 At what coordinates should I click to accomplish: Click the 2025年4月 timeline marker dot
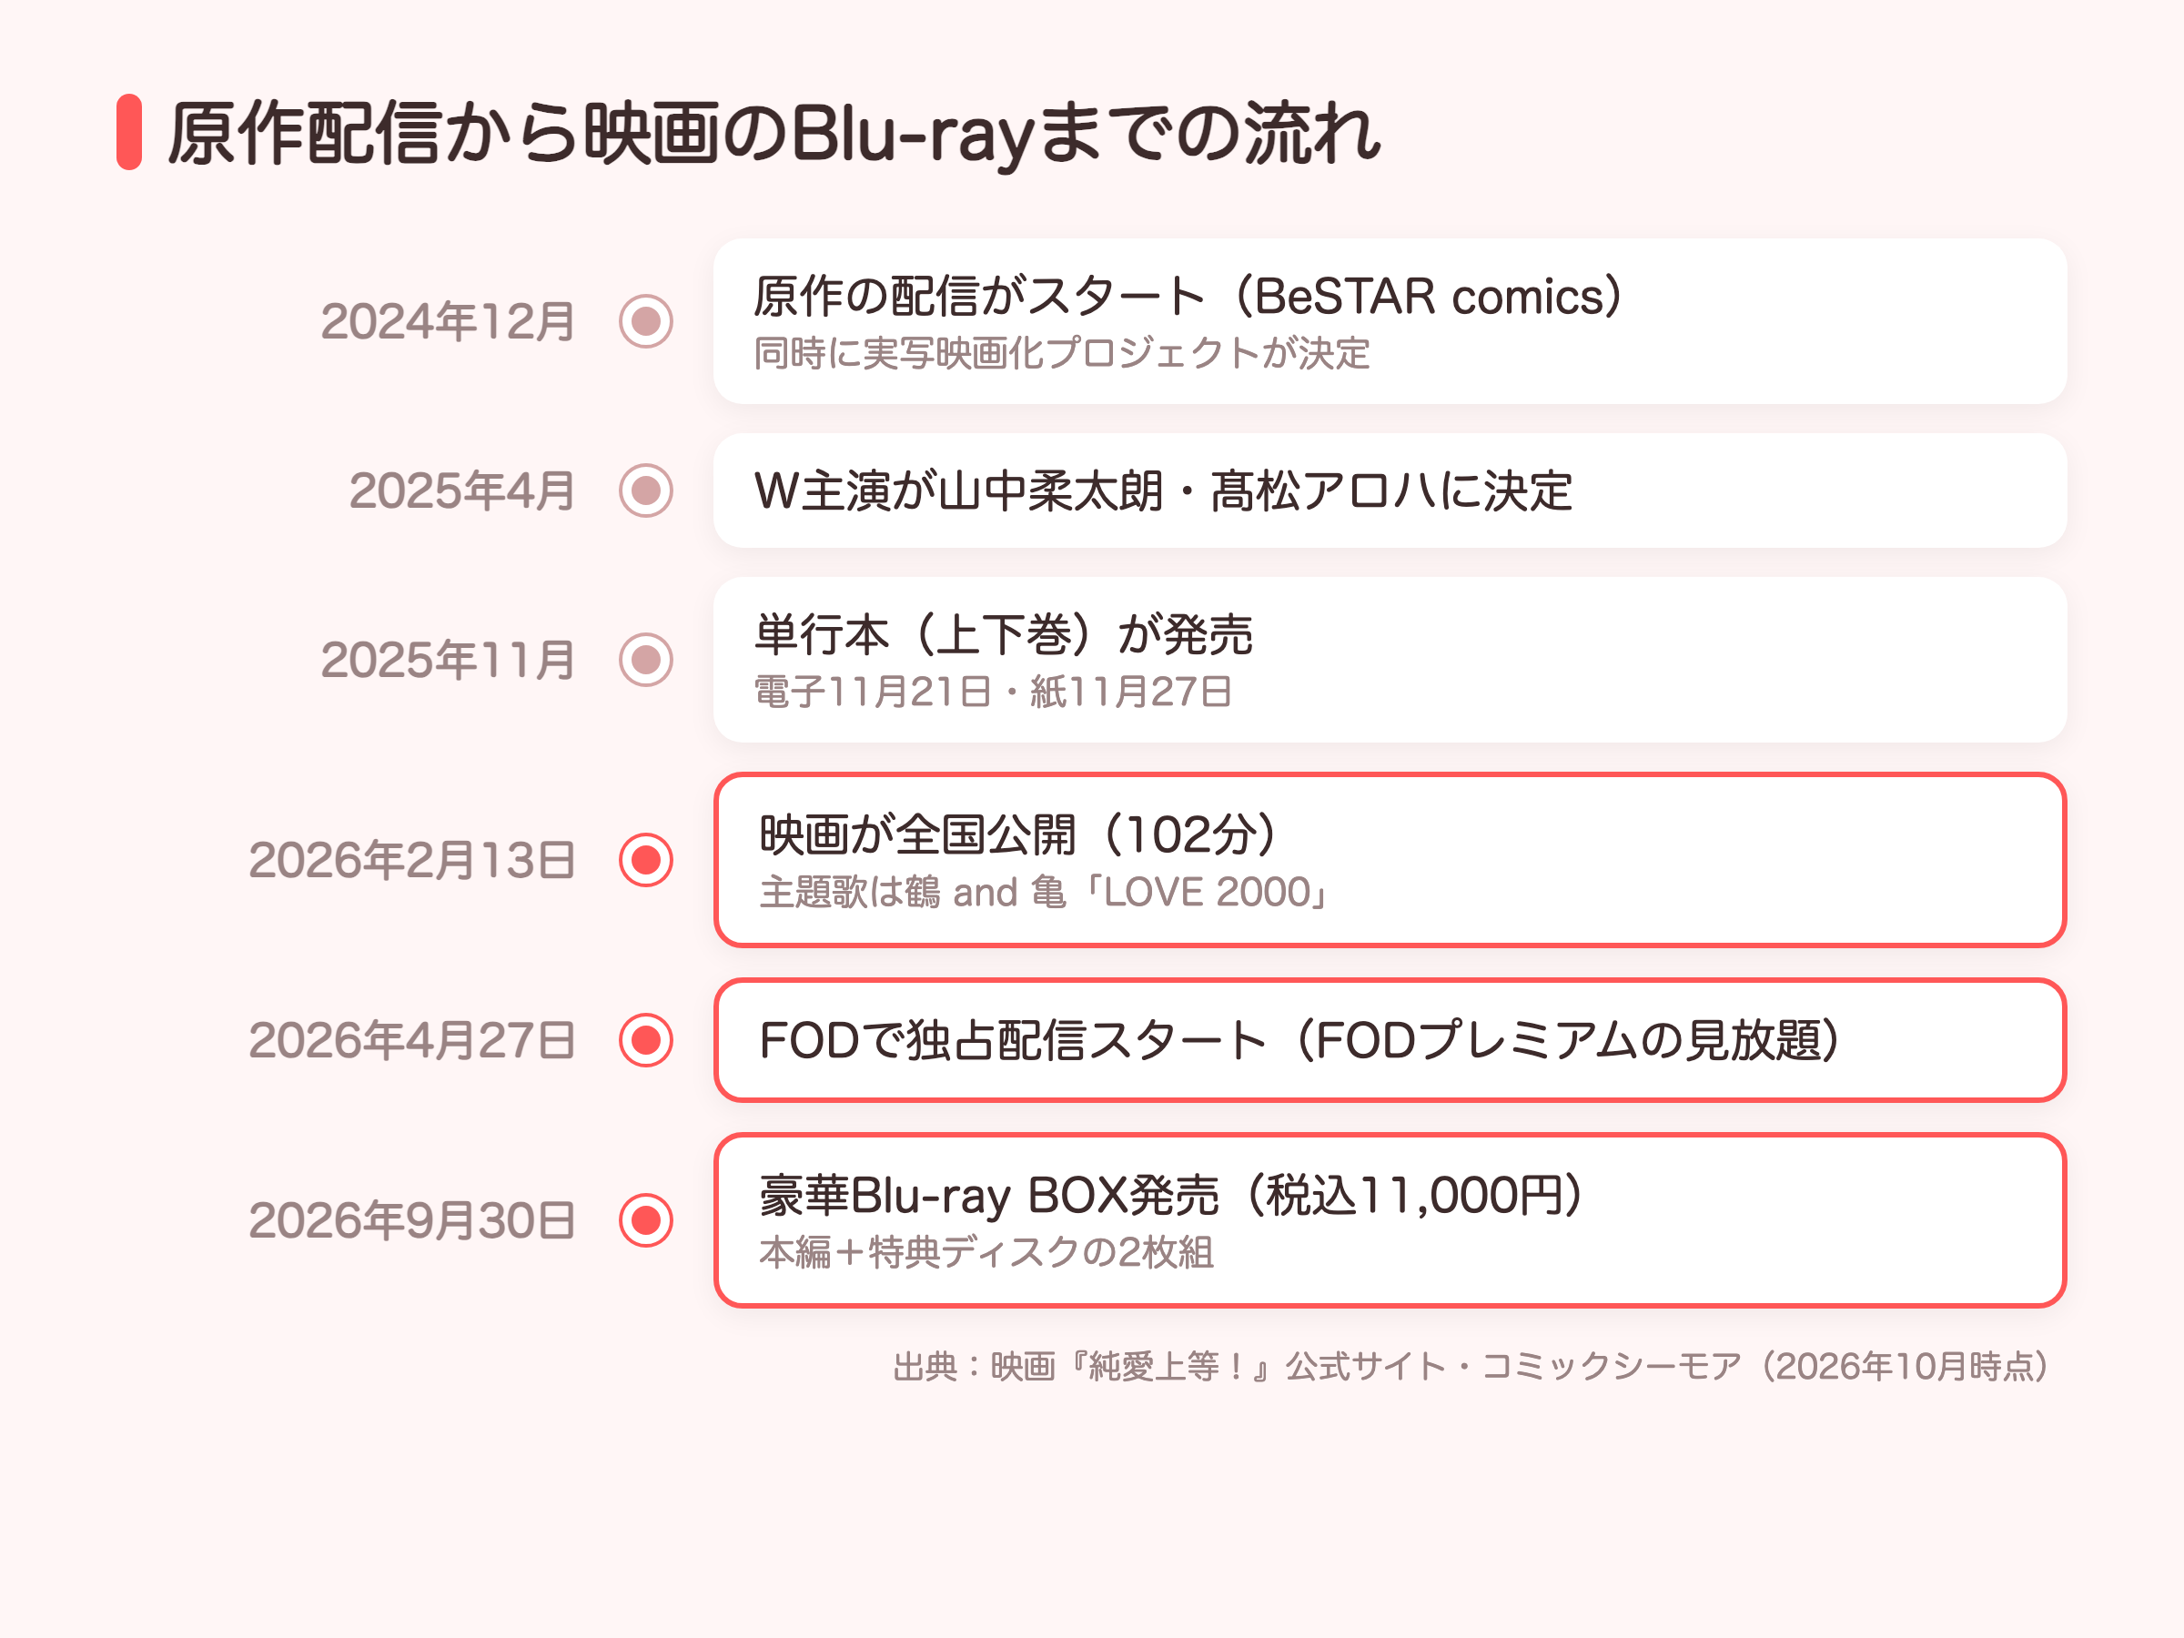click(646, 490)
